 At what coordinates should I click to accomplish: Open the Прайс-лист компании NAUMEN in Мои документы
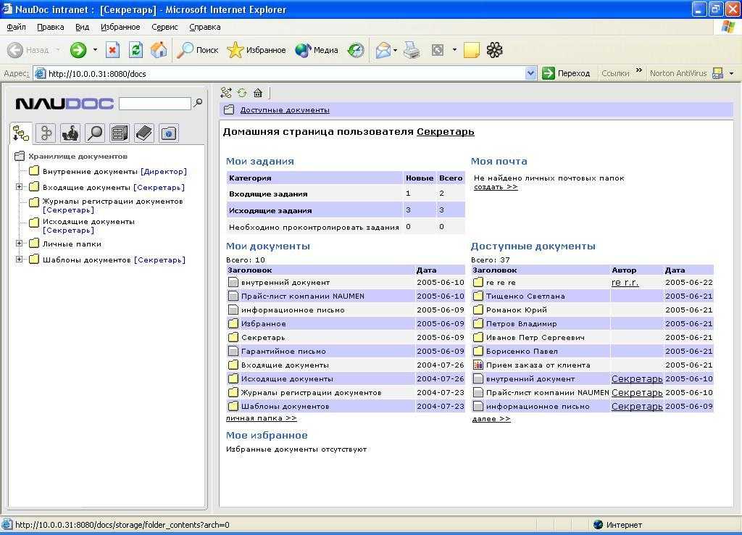(x=302, y=296)
